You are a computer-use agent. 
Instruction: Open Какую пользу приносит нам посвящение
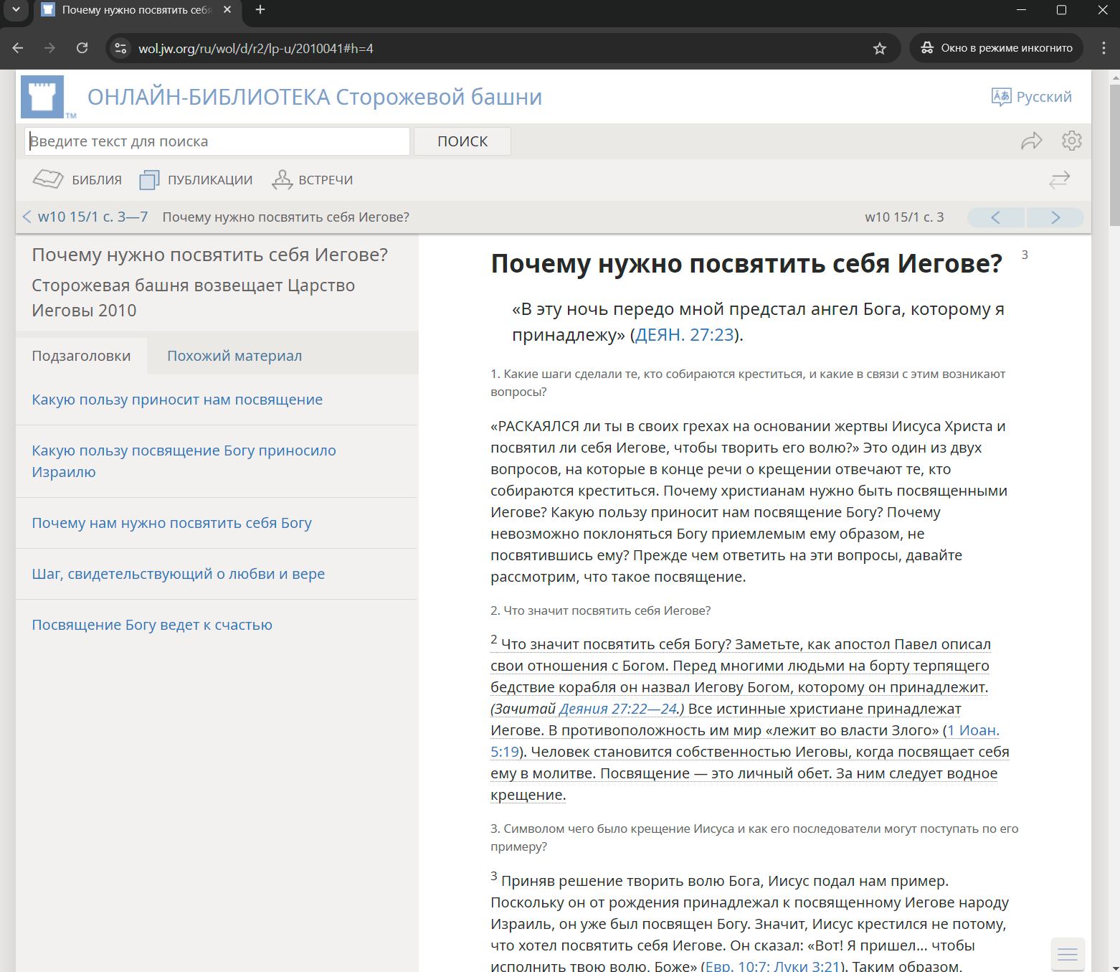(x=177, y=400)
